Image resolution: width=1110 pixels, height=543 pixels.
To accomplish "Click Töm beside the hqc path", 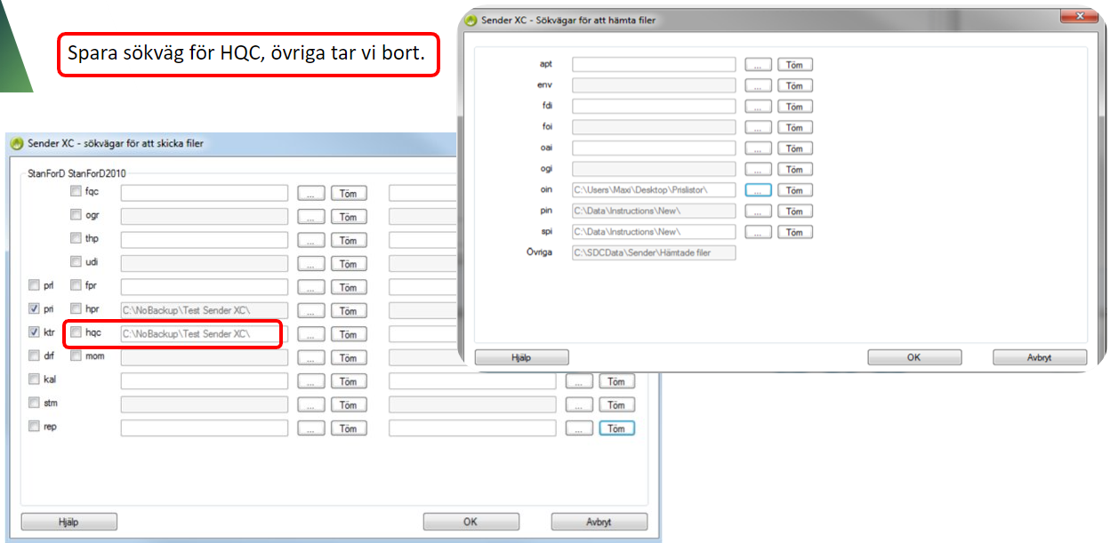I will (x=349, y=334).
